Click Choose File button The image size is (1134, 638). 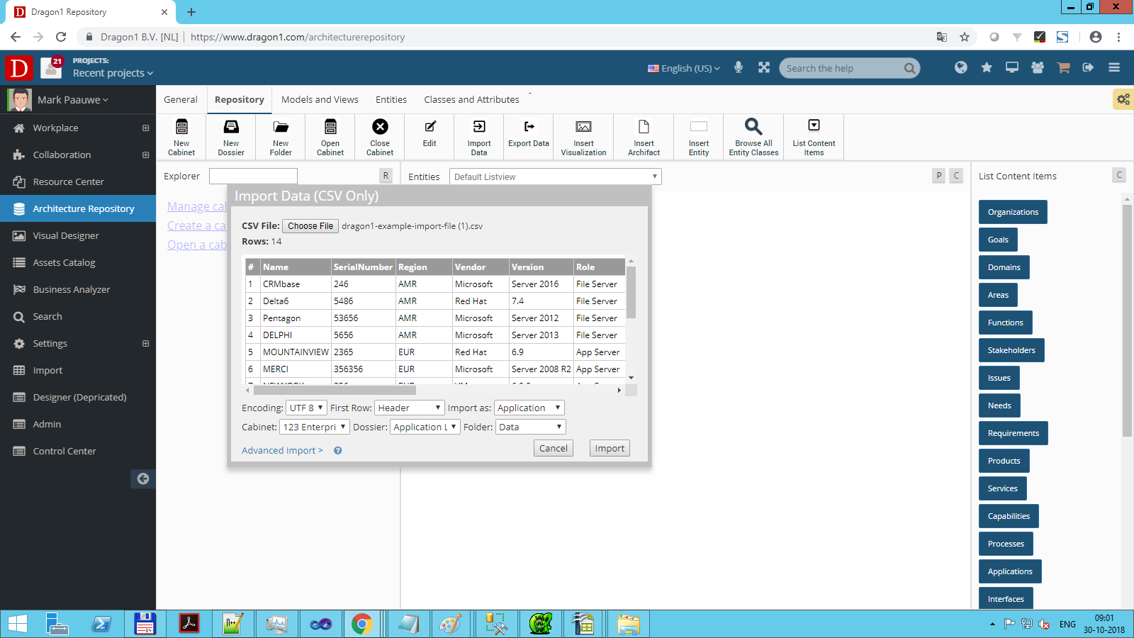[x=310, y=226]
